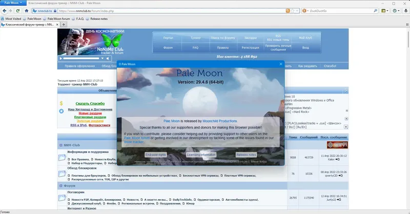Open the Как раздавать link

(307, 66)
